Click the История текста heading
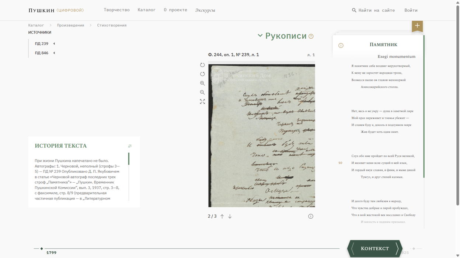This screenshot has width=460, height=258. (61, 146)
